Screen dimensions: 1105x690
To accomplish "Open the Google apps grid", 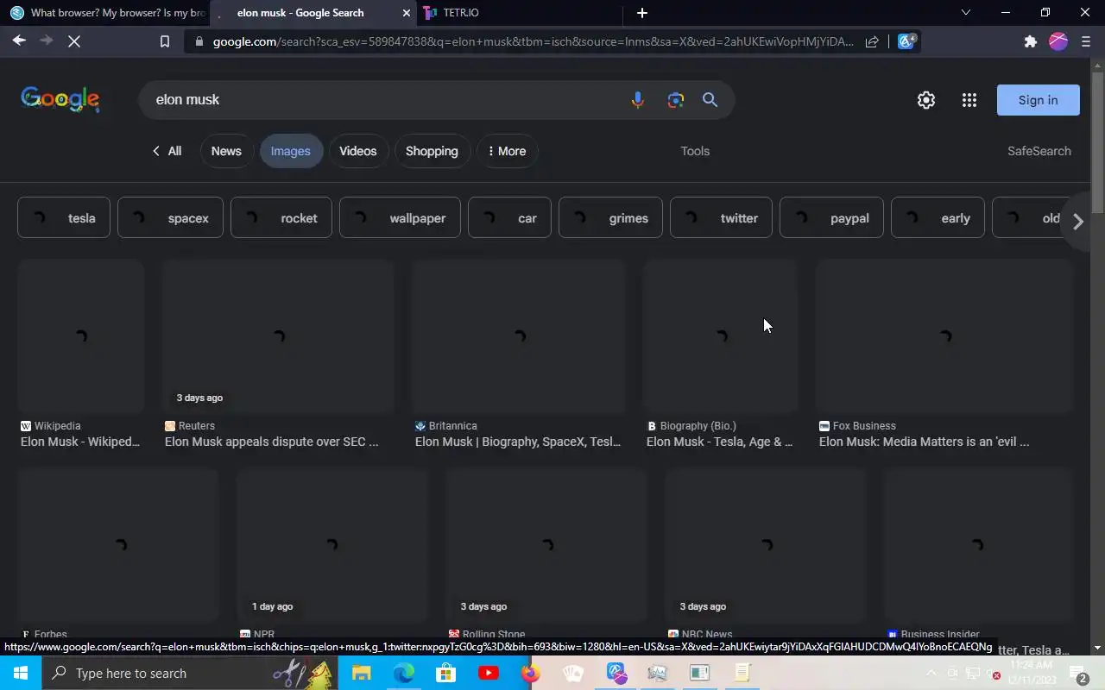I will point(969,100).
